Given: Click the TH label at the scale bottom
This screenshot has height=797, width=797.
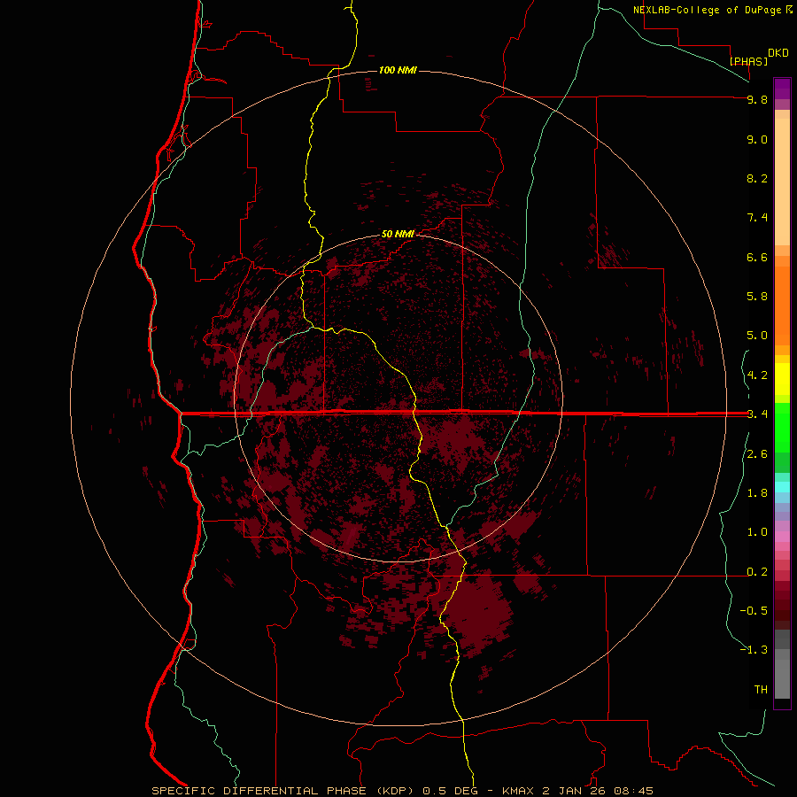Looking at the screenshot, I should point(761,690).
